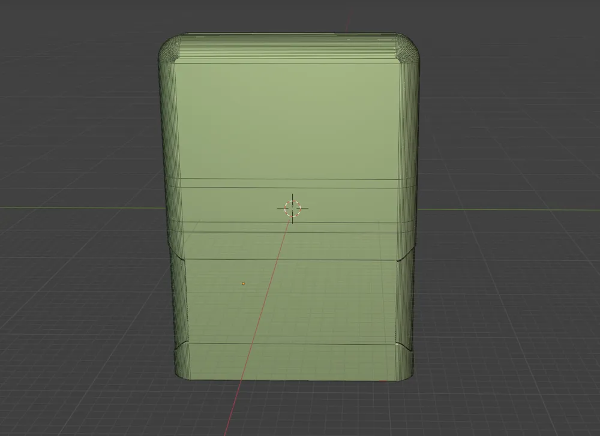The height and width of the screenshot is (436, 600).
Task: Click the orange object origin dot
Action: [x=243, y=282]
